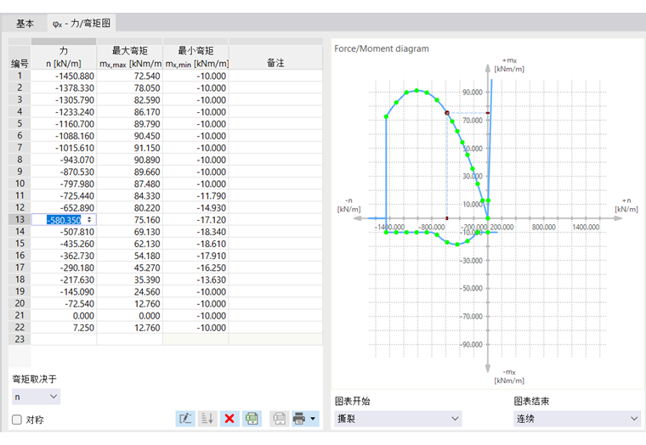The image size is (646, 445).
Task: Click force value -1305.790
Action: 64,100
